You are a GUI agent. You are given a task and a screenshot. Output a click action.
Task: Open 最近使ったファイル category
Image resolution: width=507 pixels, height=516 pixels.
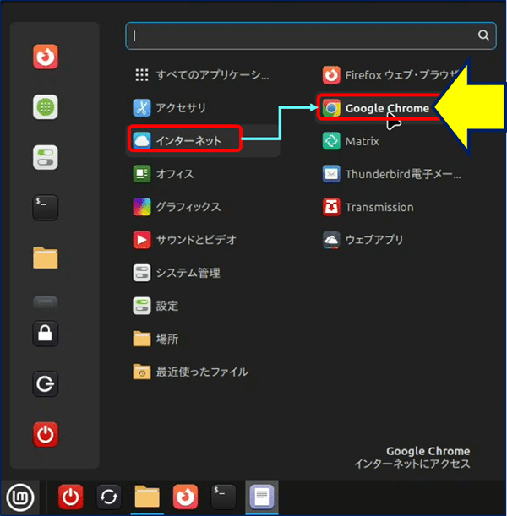pyautogui.click(x=203, y=372)
